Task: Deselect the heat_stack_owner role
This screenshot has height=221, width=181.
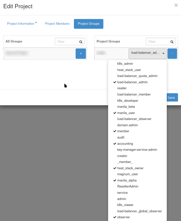Action: [130, 168]
